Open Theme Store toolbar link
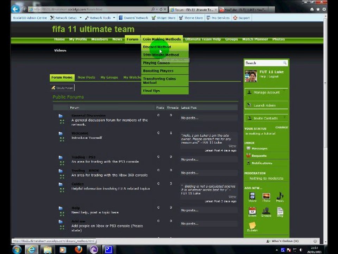 click(191, 18)
